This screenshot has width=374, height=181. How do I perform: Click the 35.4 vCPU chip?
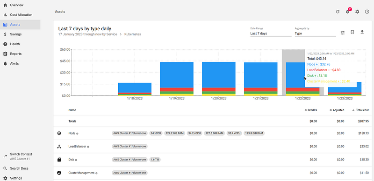click(x=234, y=133)
